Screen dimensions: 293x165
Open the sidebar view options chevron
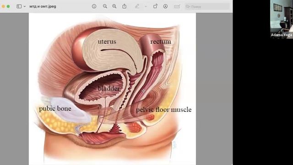click(24, 6)
